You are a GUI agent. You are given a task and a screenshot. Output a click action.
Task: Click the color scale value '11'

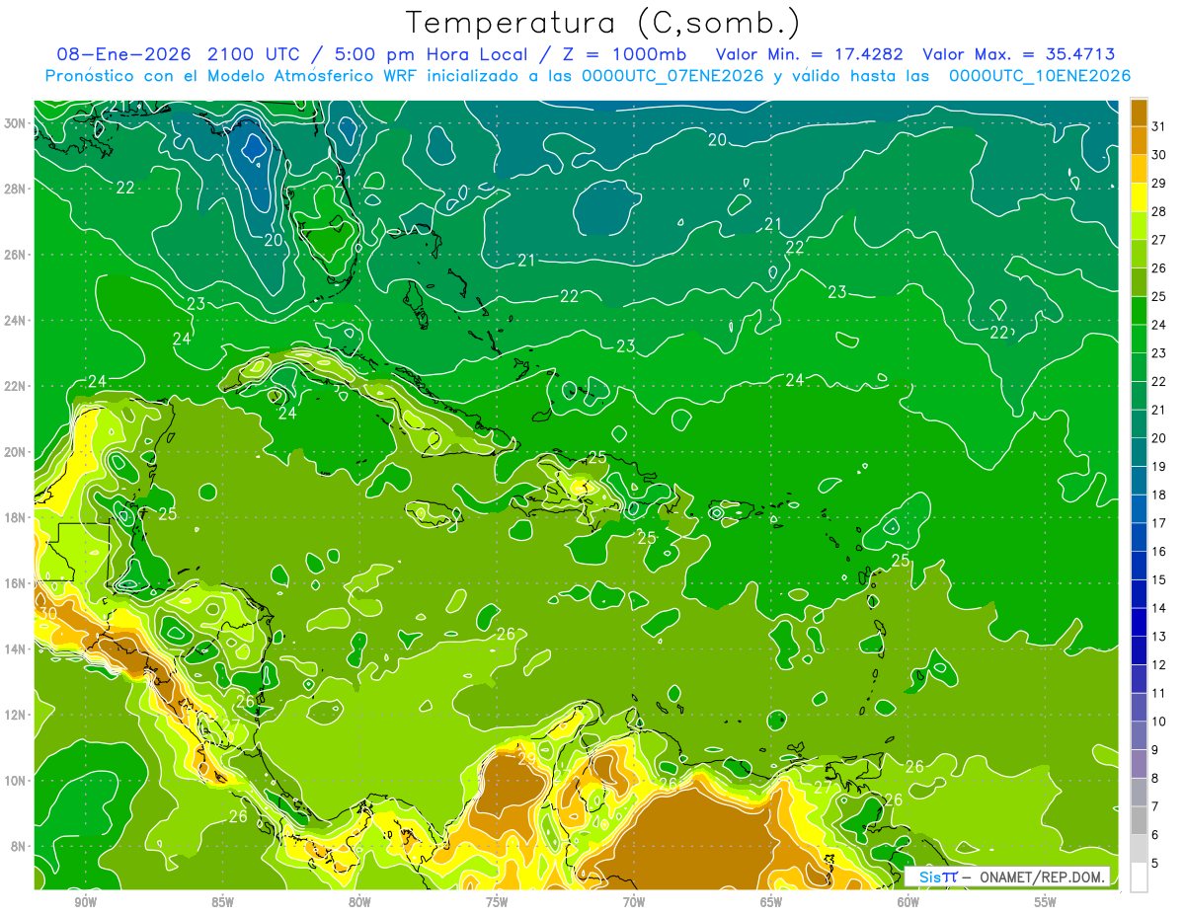point(1159,693)
